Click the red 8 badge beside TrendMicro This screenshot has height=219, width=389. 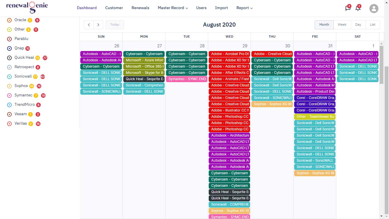click(x=38, y=105)
